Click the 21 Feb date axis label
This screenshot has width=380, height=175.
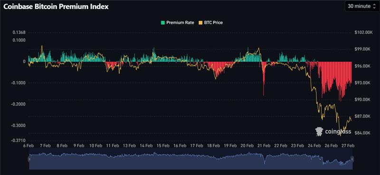pos(264,146)
